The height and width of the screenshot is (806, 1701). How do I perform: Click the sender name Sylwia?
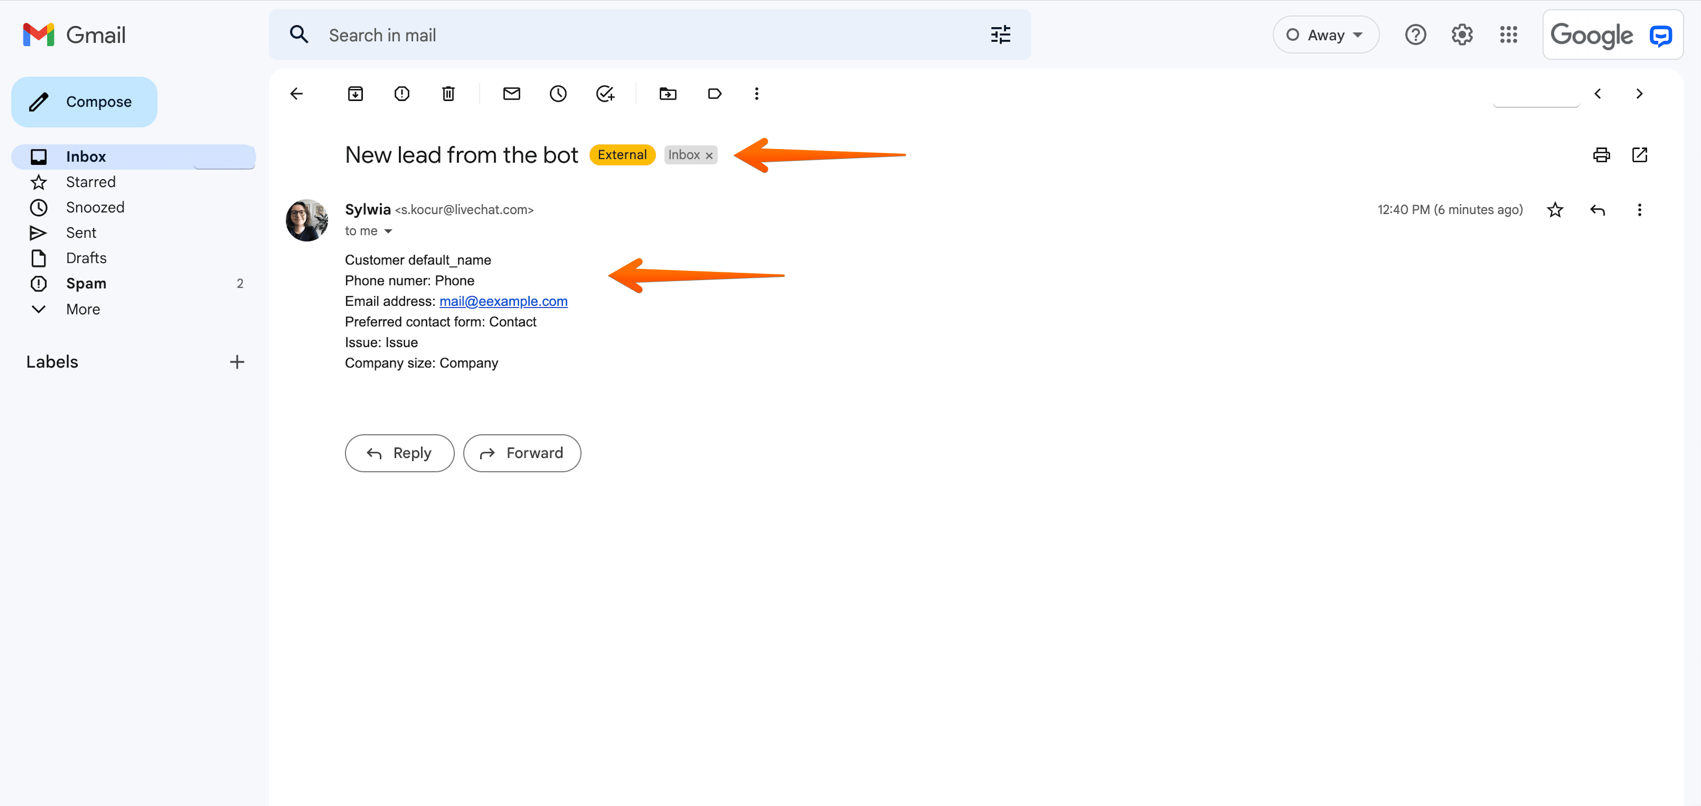point(368,210)
